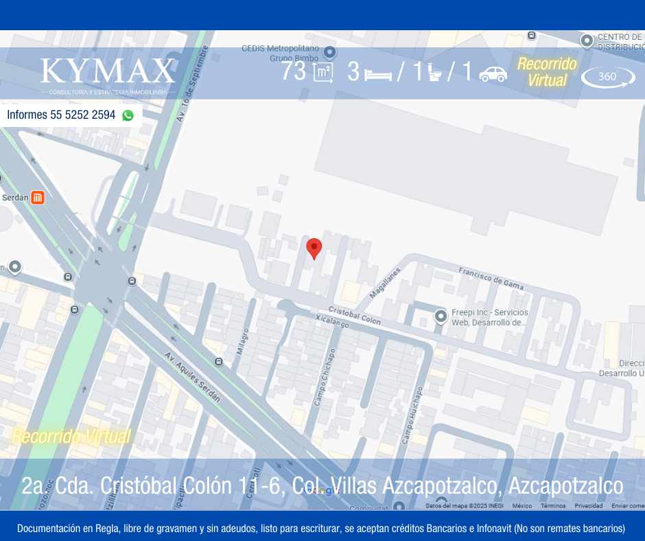Click the Xicalango street label

[332, 321]
